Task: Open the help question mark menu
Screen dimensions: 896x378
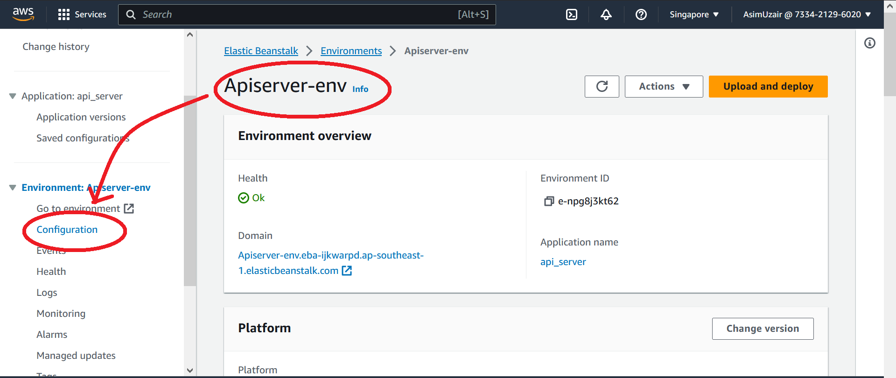Action: click(641, 14)
